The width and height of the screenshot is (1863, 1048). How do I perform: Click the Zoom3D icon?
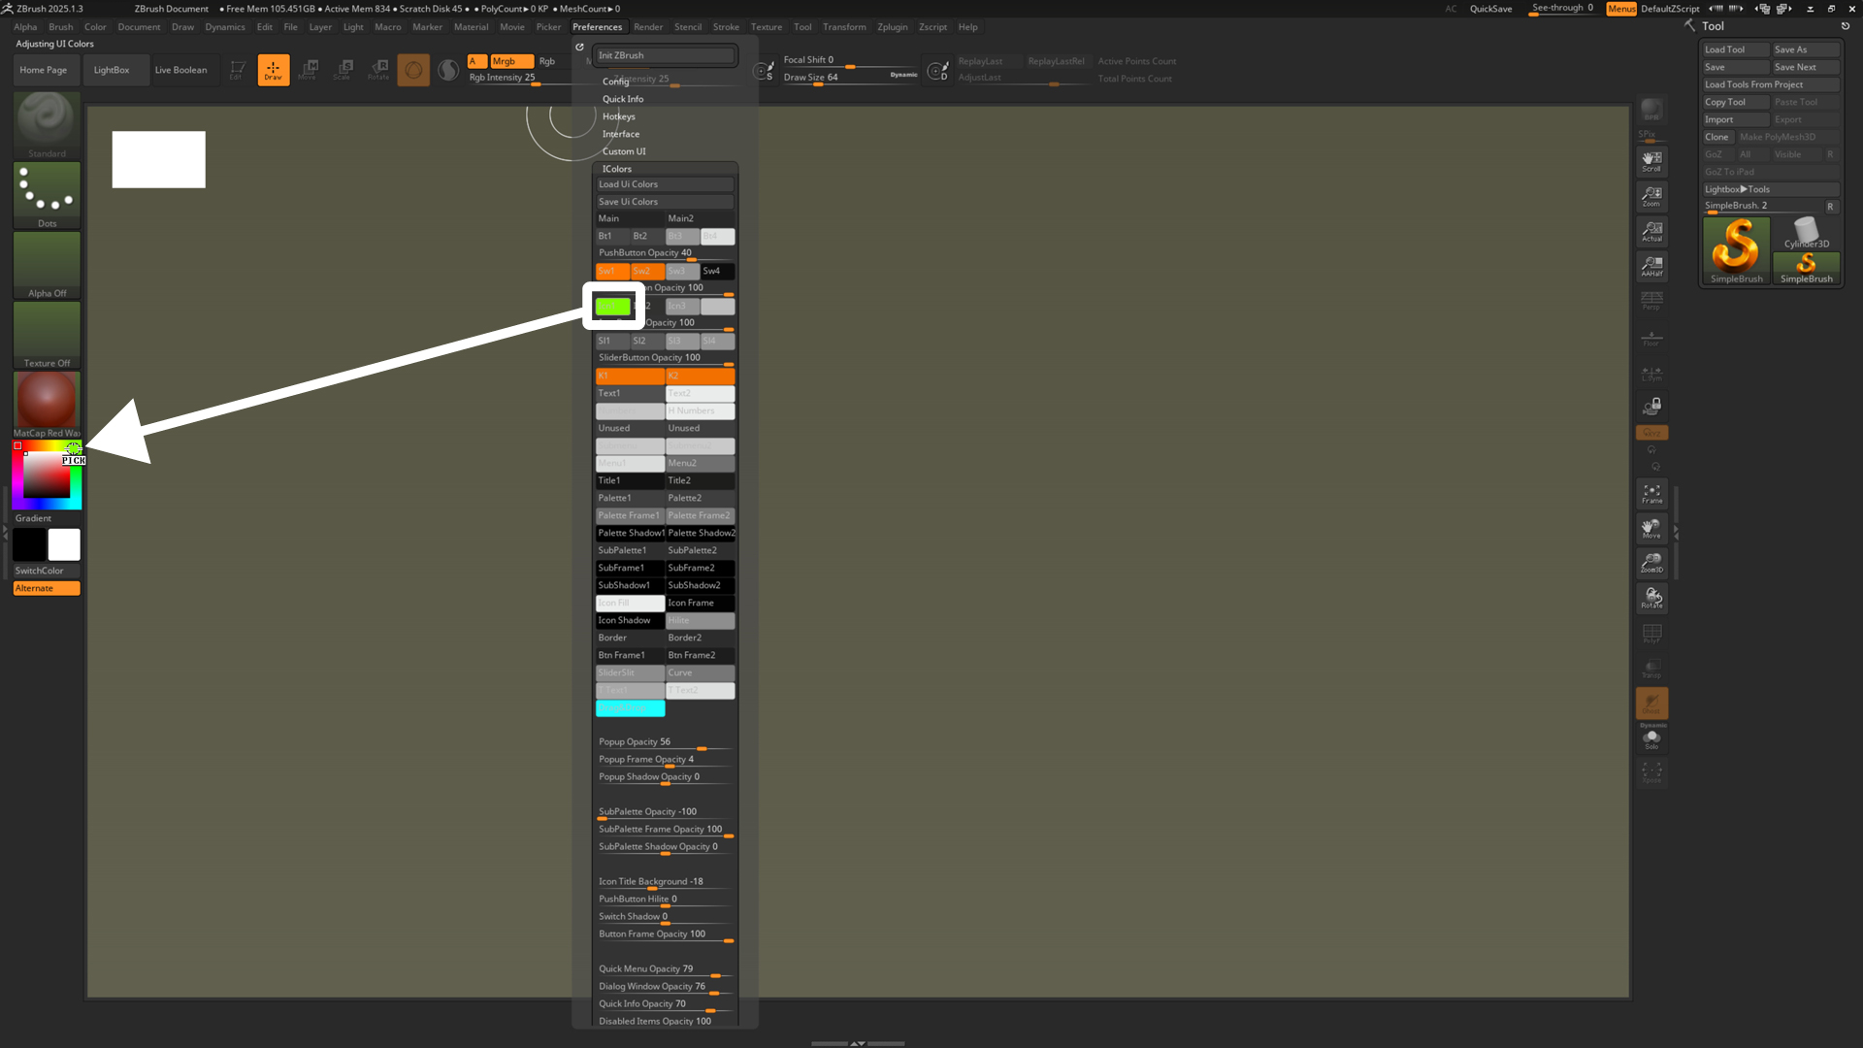pyautogui.click(x=1651, y=563)
